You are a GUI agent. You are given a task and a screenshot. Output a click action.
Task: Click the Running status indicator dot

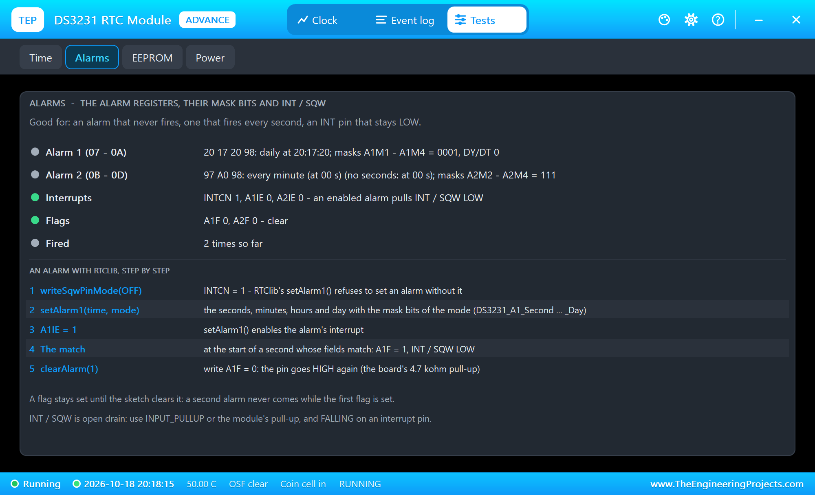[15, 484]
